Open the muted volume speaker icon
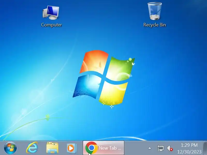 170,148
